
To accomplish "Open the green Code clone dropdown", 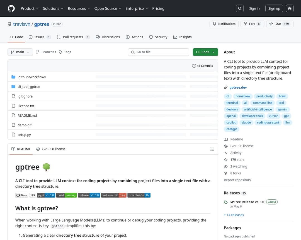I will point(205,52).
